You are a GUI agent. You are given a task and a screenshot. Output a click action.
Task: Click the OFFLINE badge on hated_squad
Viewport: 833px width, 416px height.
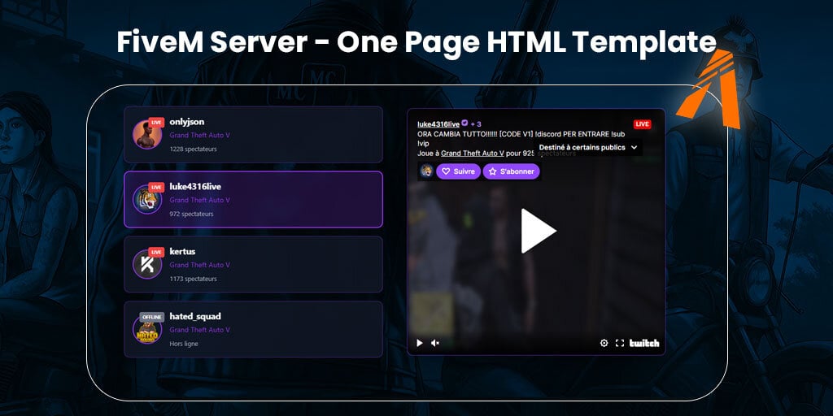pos(152,318)
